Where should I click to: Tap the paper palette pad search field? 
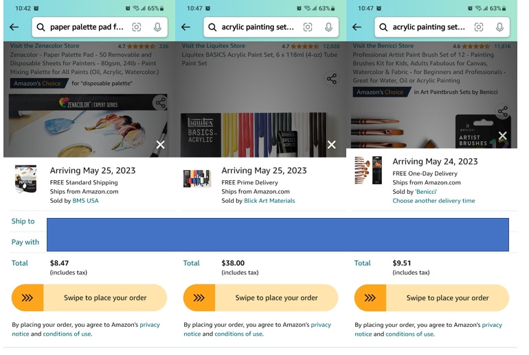(87, 27)
